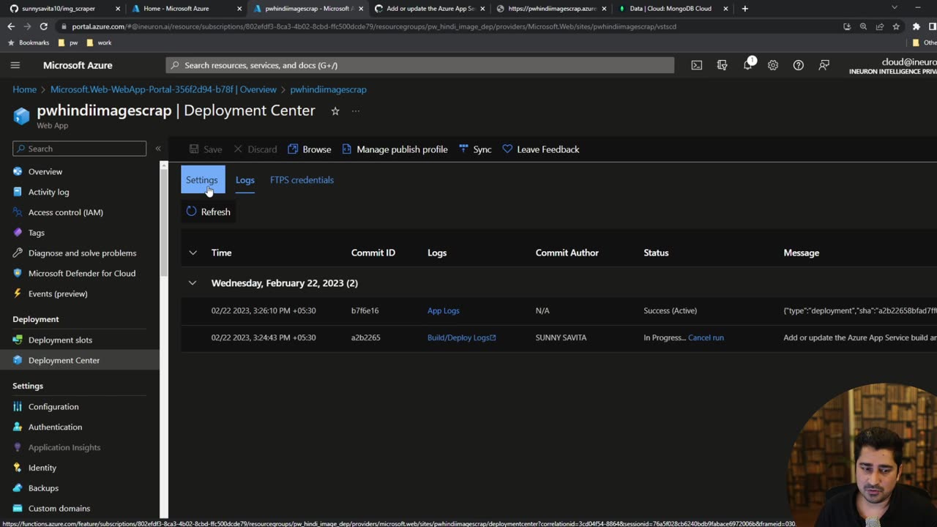Click Leave Feedback
The height and width of the screenshot is (527, 937).
(x=541, y=149)
